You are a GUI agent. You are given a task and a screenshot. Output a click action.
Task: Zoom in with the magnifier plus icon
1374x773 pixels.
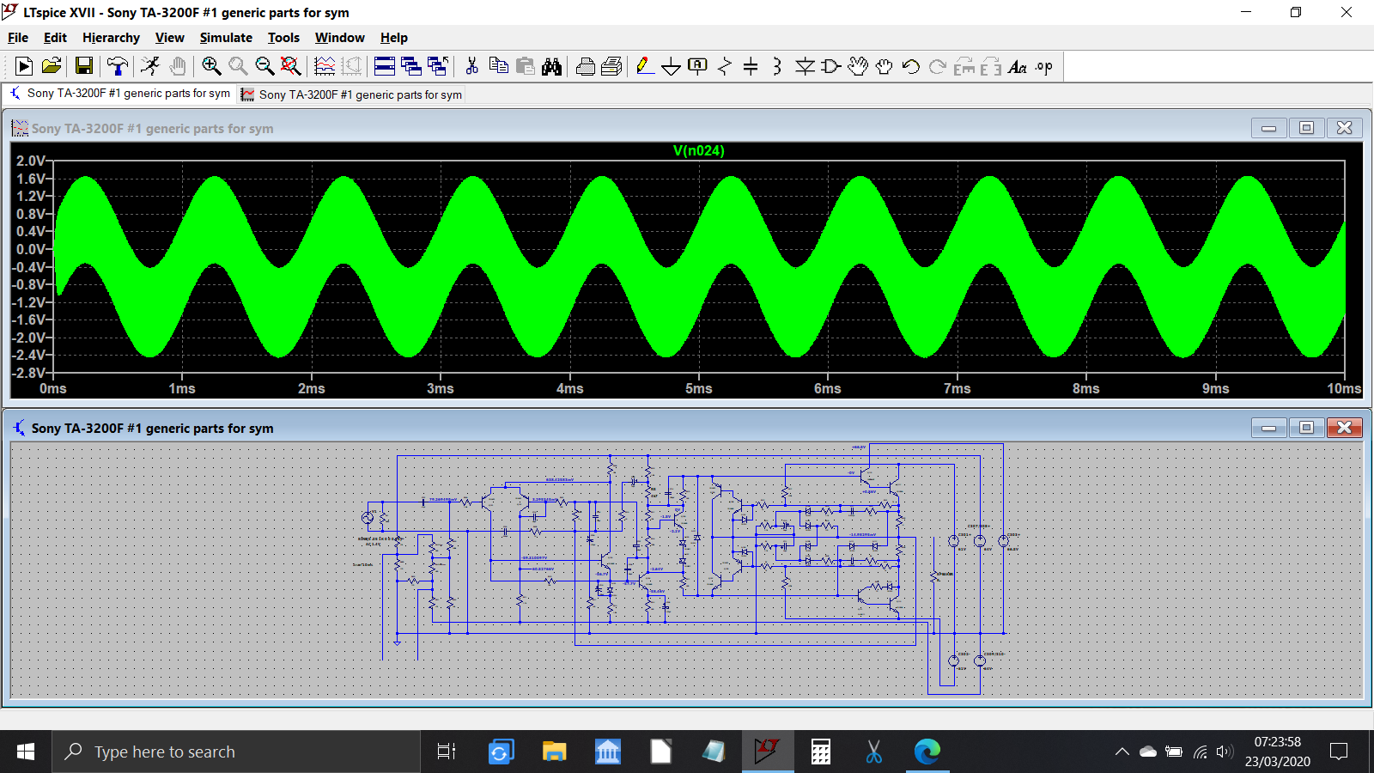(211, 66)
